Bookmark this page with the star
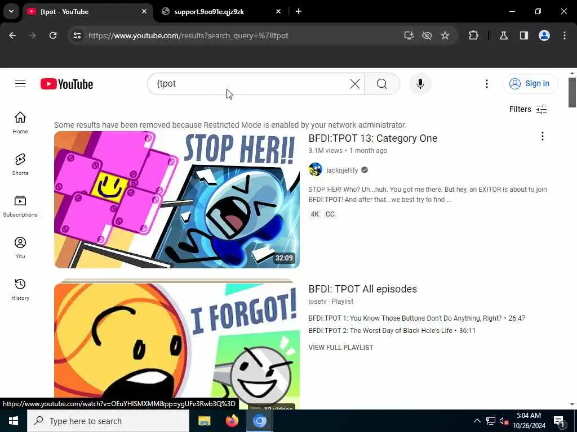577x432 pixels. (445, 35)
